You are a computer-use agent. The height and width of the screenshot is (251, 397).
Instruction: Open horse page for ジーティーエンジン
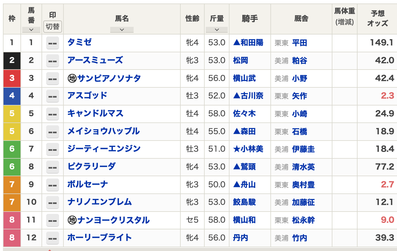pos(104,149)
